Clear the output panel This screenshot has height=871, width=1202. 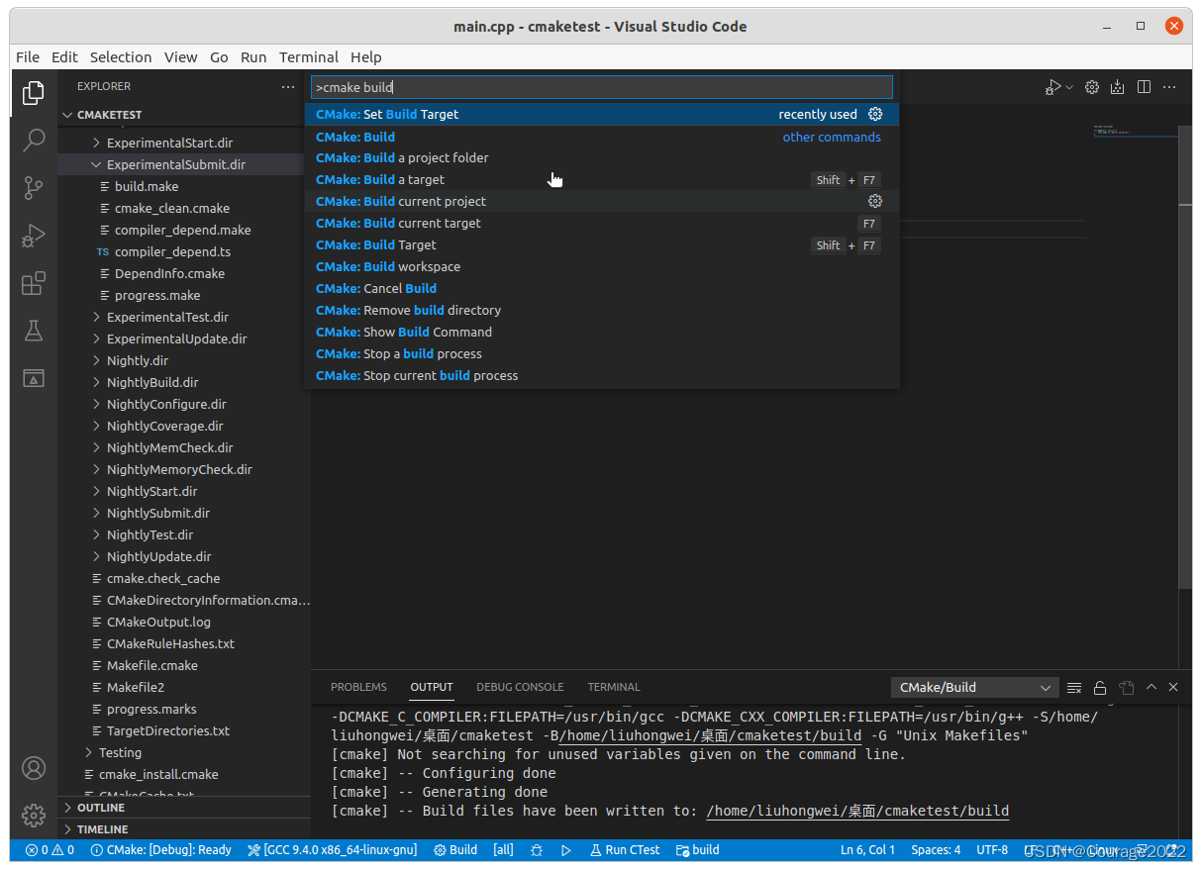(x=1074, y=687)
